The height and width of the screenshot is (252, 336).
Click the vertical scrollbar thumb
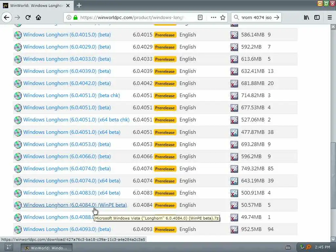tap(333, 176)
